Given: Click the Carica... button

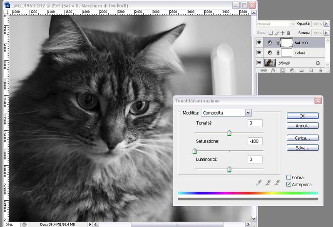Looking at the screenshot, I should pyautogui.click(x=303, y=137).
